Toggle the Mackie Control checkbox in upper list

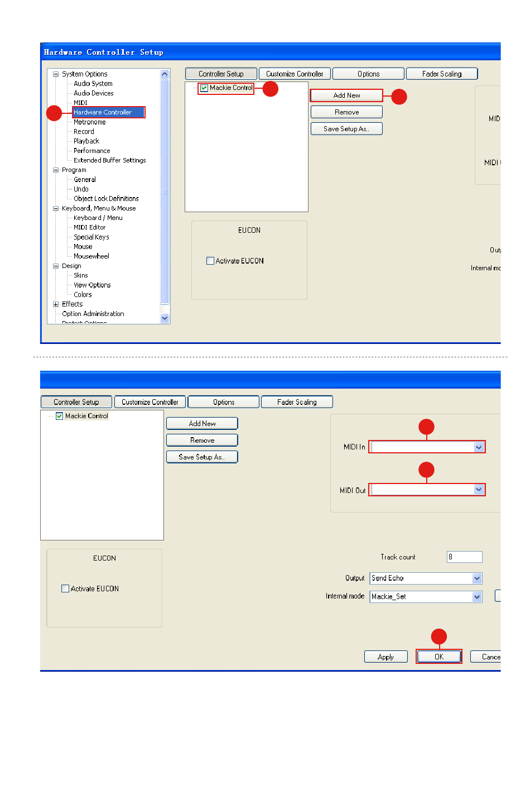pos(204,88)
